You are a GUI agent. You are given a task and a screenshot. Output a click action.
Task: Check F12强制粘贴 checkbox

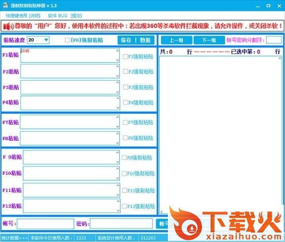(x=124, y=206)
